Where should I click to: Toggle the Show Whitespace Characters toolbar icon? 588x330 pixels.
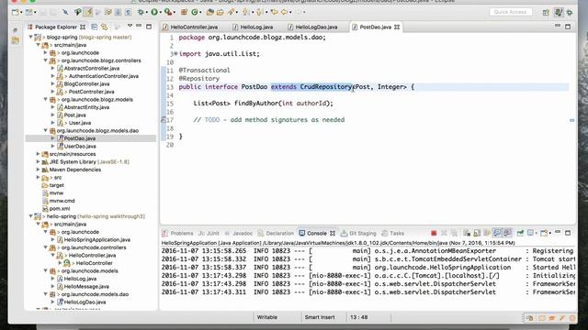point(128,12)
